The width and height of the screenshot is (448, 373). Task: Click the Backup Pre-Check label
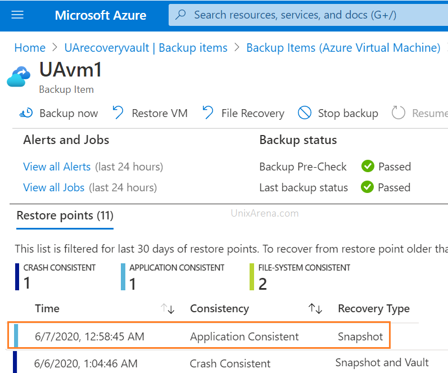(303, 167)
